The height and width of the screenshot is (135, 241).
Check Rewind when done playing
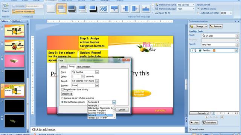62,89
